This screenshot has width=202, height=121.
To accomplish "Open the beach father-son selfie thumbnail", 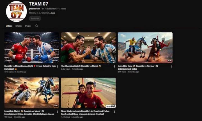I will pos(88,93).
